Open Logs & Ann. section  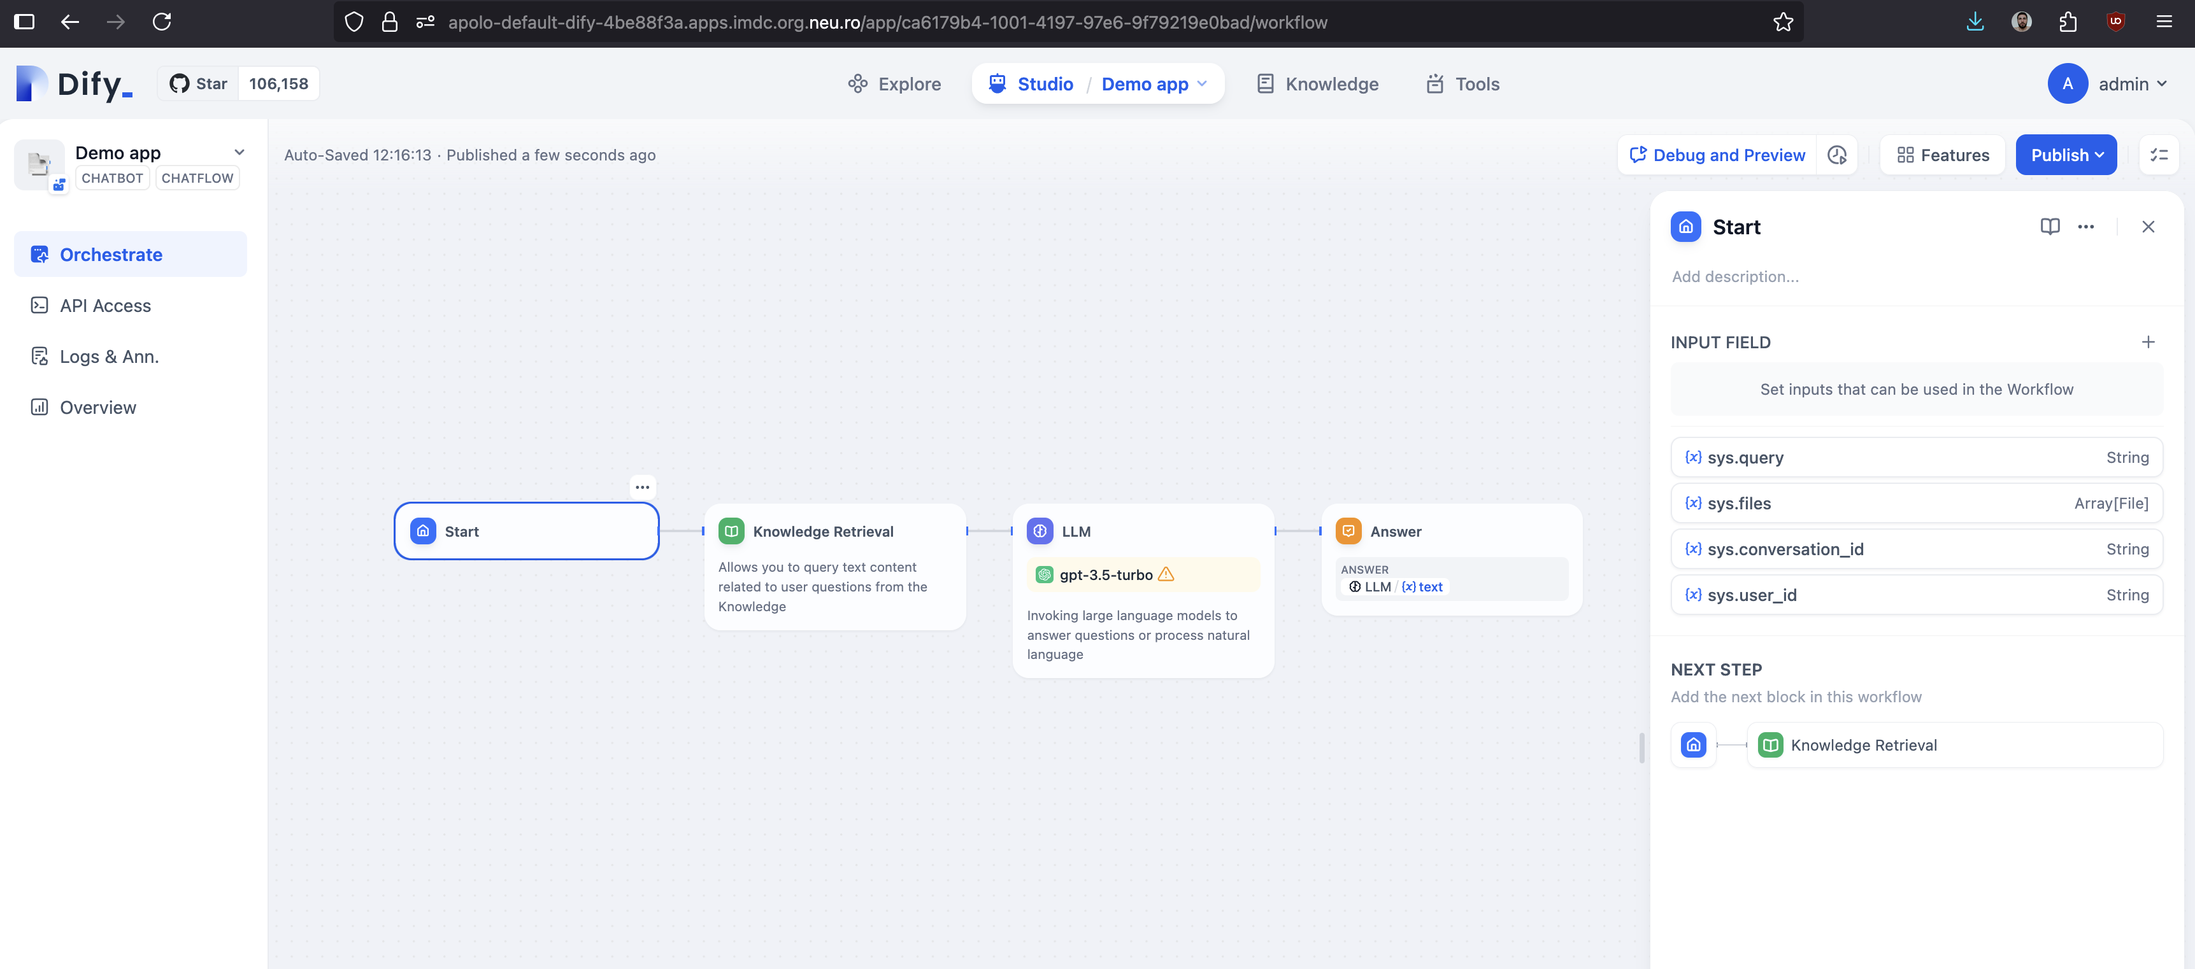[109, 357]
